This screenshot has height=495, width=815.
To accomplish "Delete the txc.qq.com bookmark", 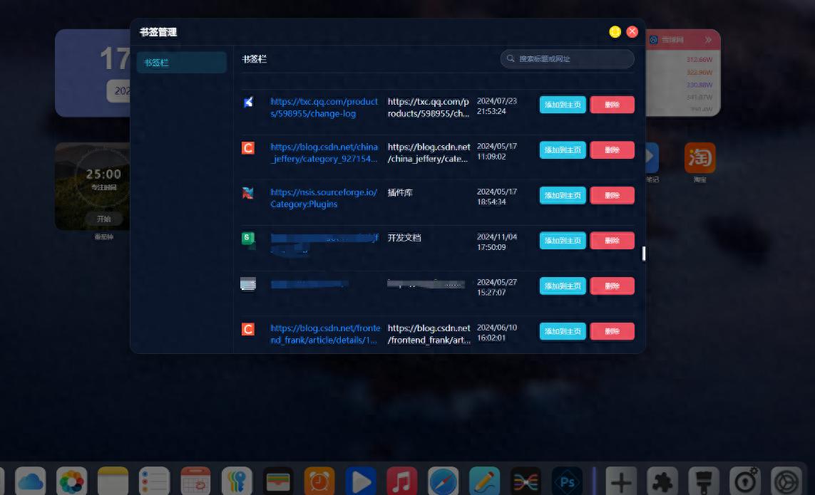I will [x=612, y=105].
